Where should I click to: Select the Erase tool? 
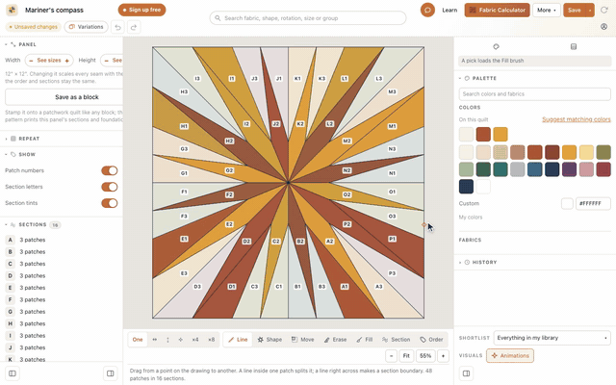tap(335, 340)
